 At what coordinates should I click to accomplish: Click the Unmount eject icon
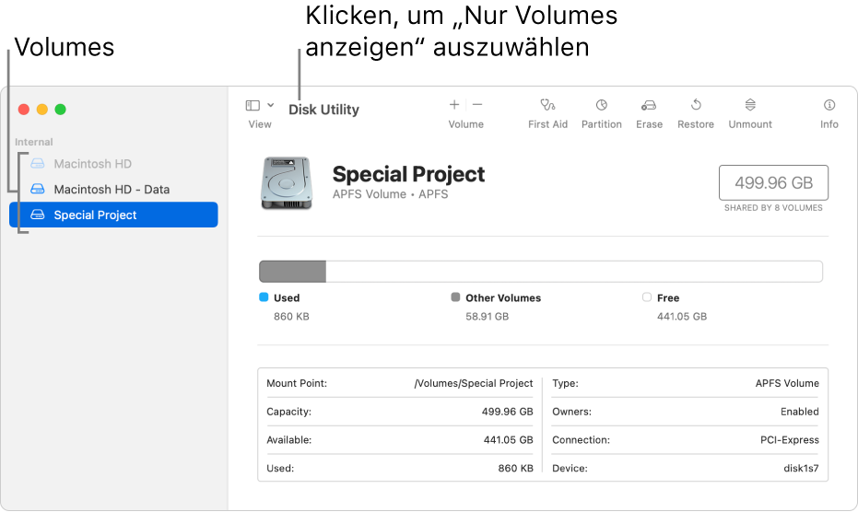(750, 104)
